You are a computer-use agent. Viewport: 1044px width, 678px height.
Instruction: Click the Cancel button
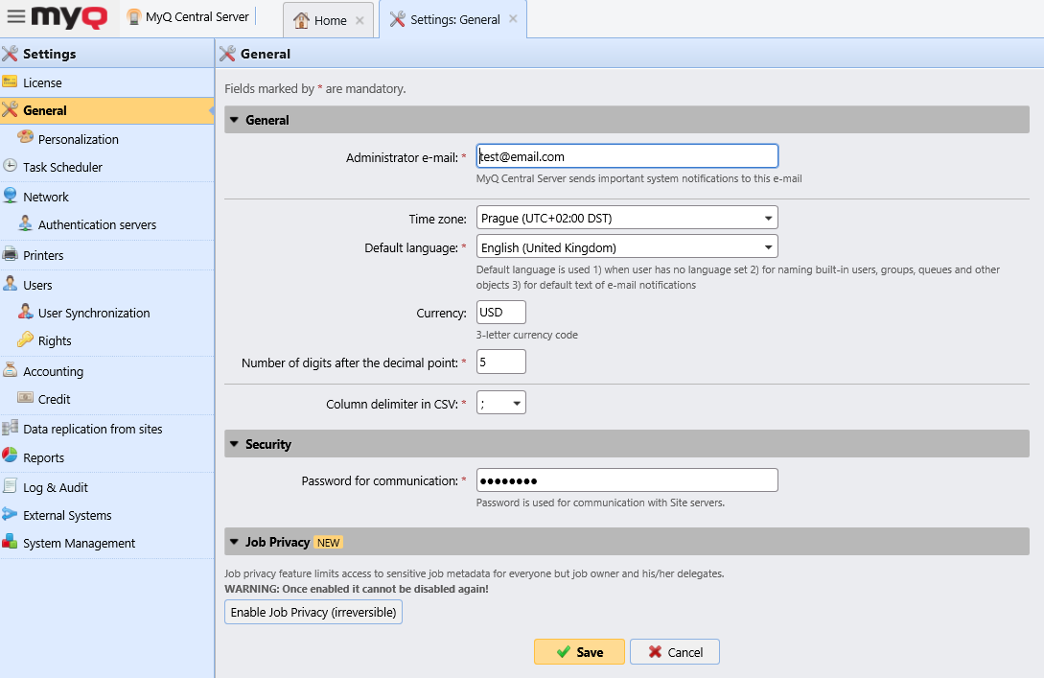pyautogui.click(x=674, y=651)
